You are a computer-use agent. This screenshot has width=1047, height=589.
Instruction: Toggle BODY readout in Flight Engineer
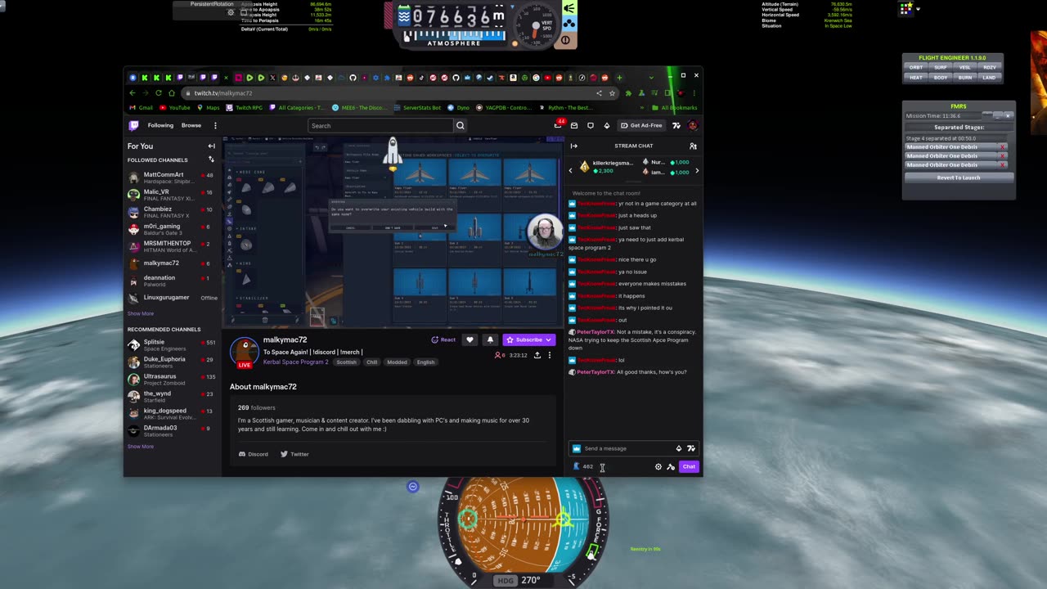pyautogui.click(x=941, y=78)
